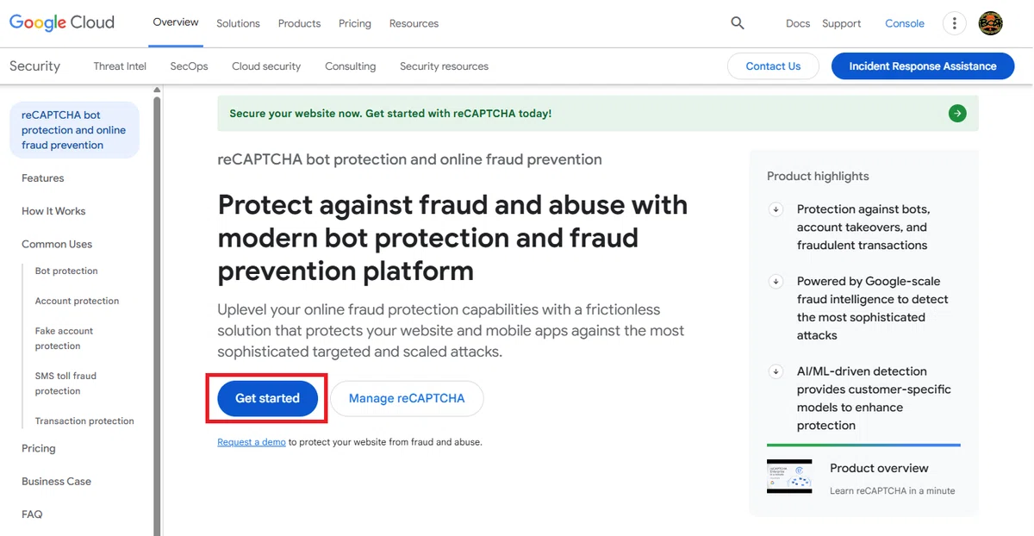Click the Get started button
The height and width of the screenshot is (536, 1034).
coord(267,398)
